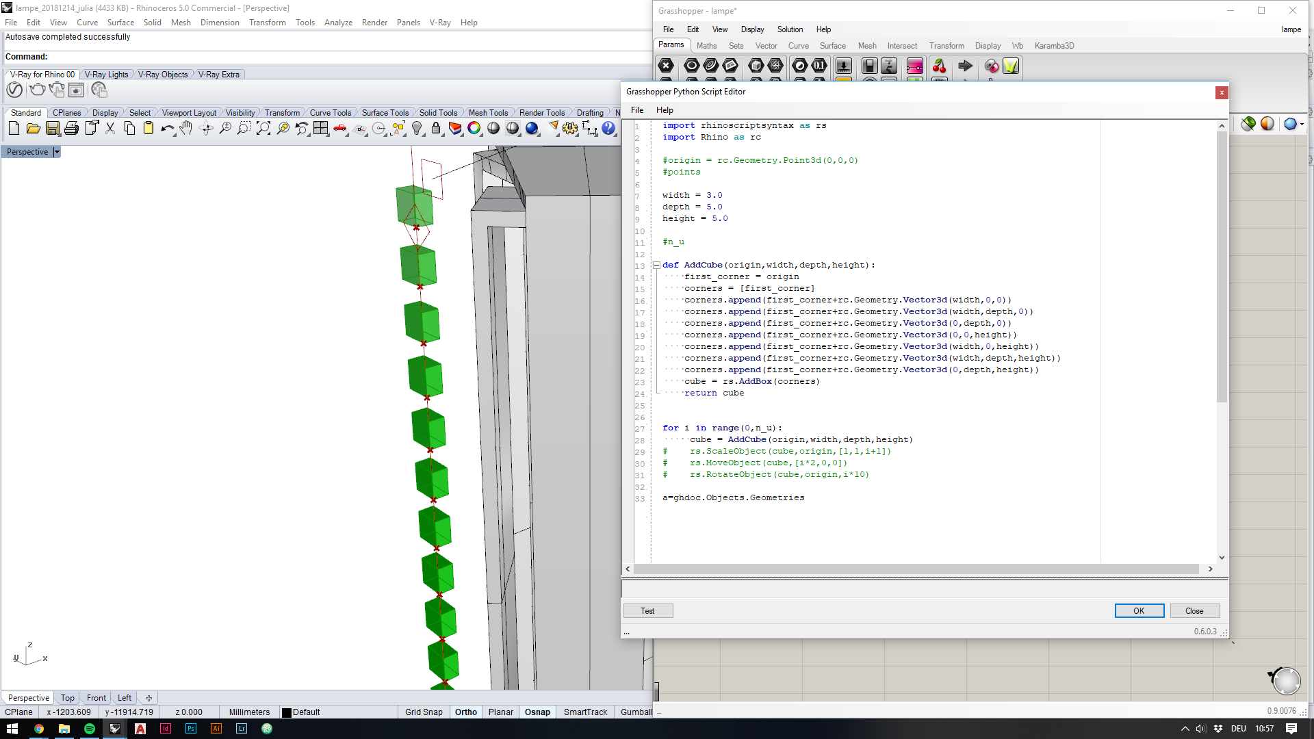The image size is (1314, 739).
Task: Select the Pan view hand tool
Action: (186, 128)
